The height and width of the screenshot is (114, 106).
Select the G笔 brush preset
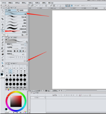[x=16, y=14]
